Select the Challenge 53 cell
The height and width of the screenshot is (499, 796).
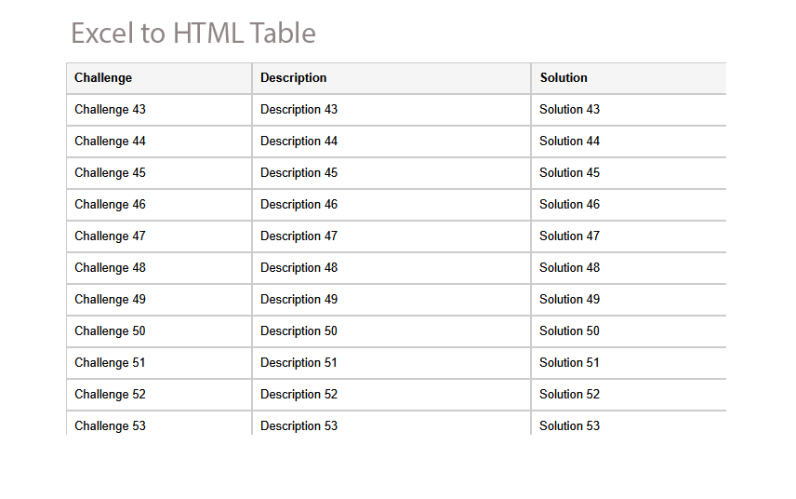coord(159,423)
